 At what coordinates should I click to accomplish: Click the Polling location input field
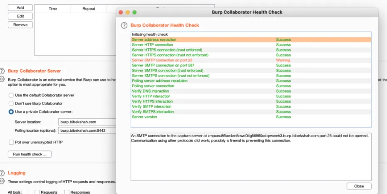coord(87,130)
